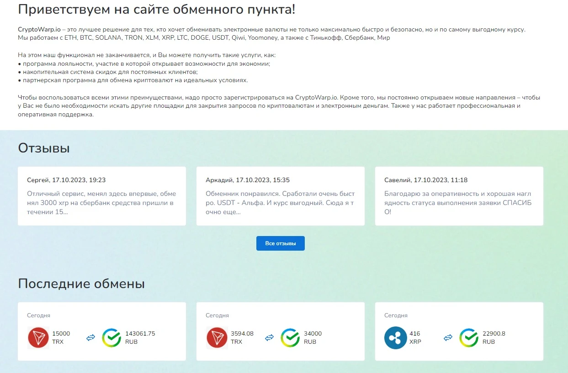Click the "22900.8 RUB" amount
Image resolution: width=568 pixels, height=373 pixels.
click(494, 338)
